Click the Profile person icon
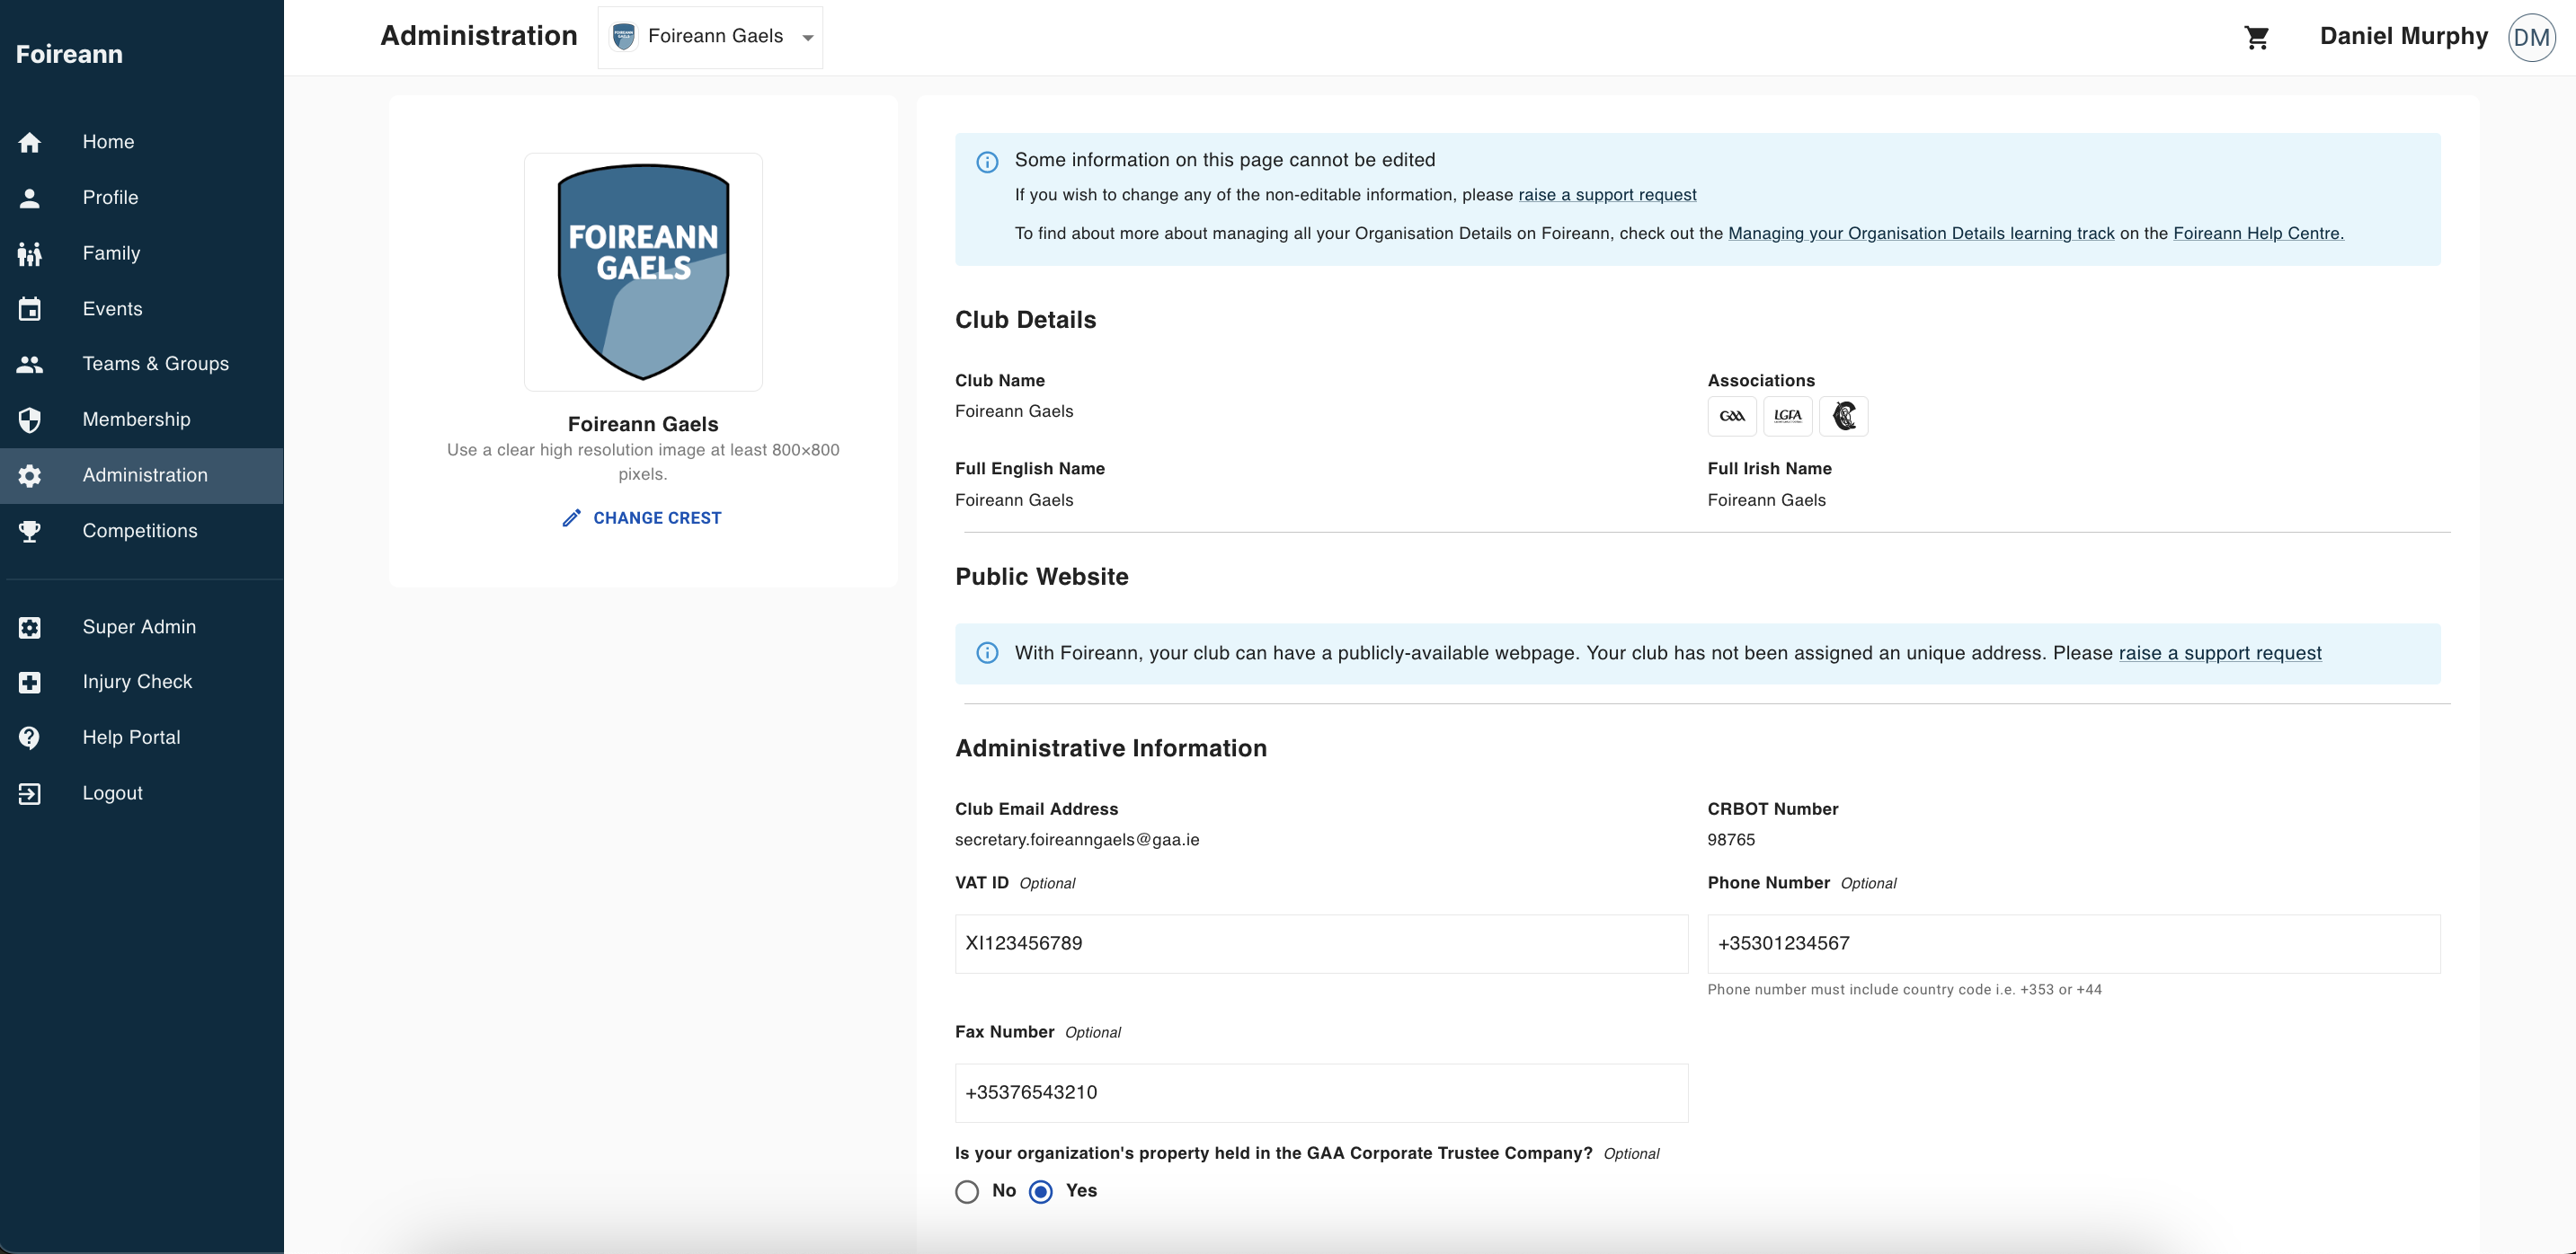This screenshot has height=1254, width=2576. click(x=30, y=198)
